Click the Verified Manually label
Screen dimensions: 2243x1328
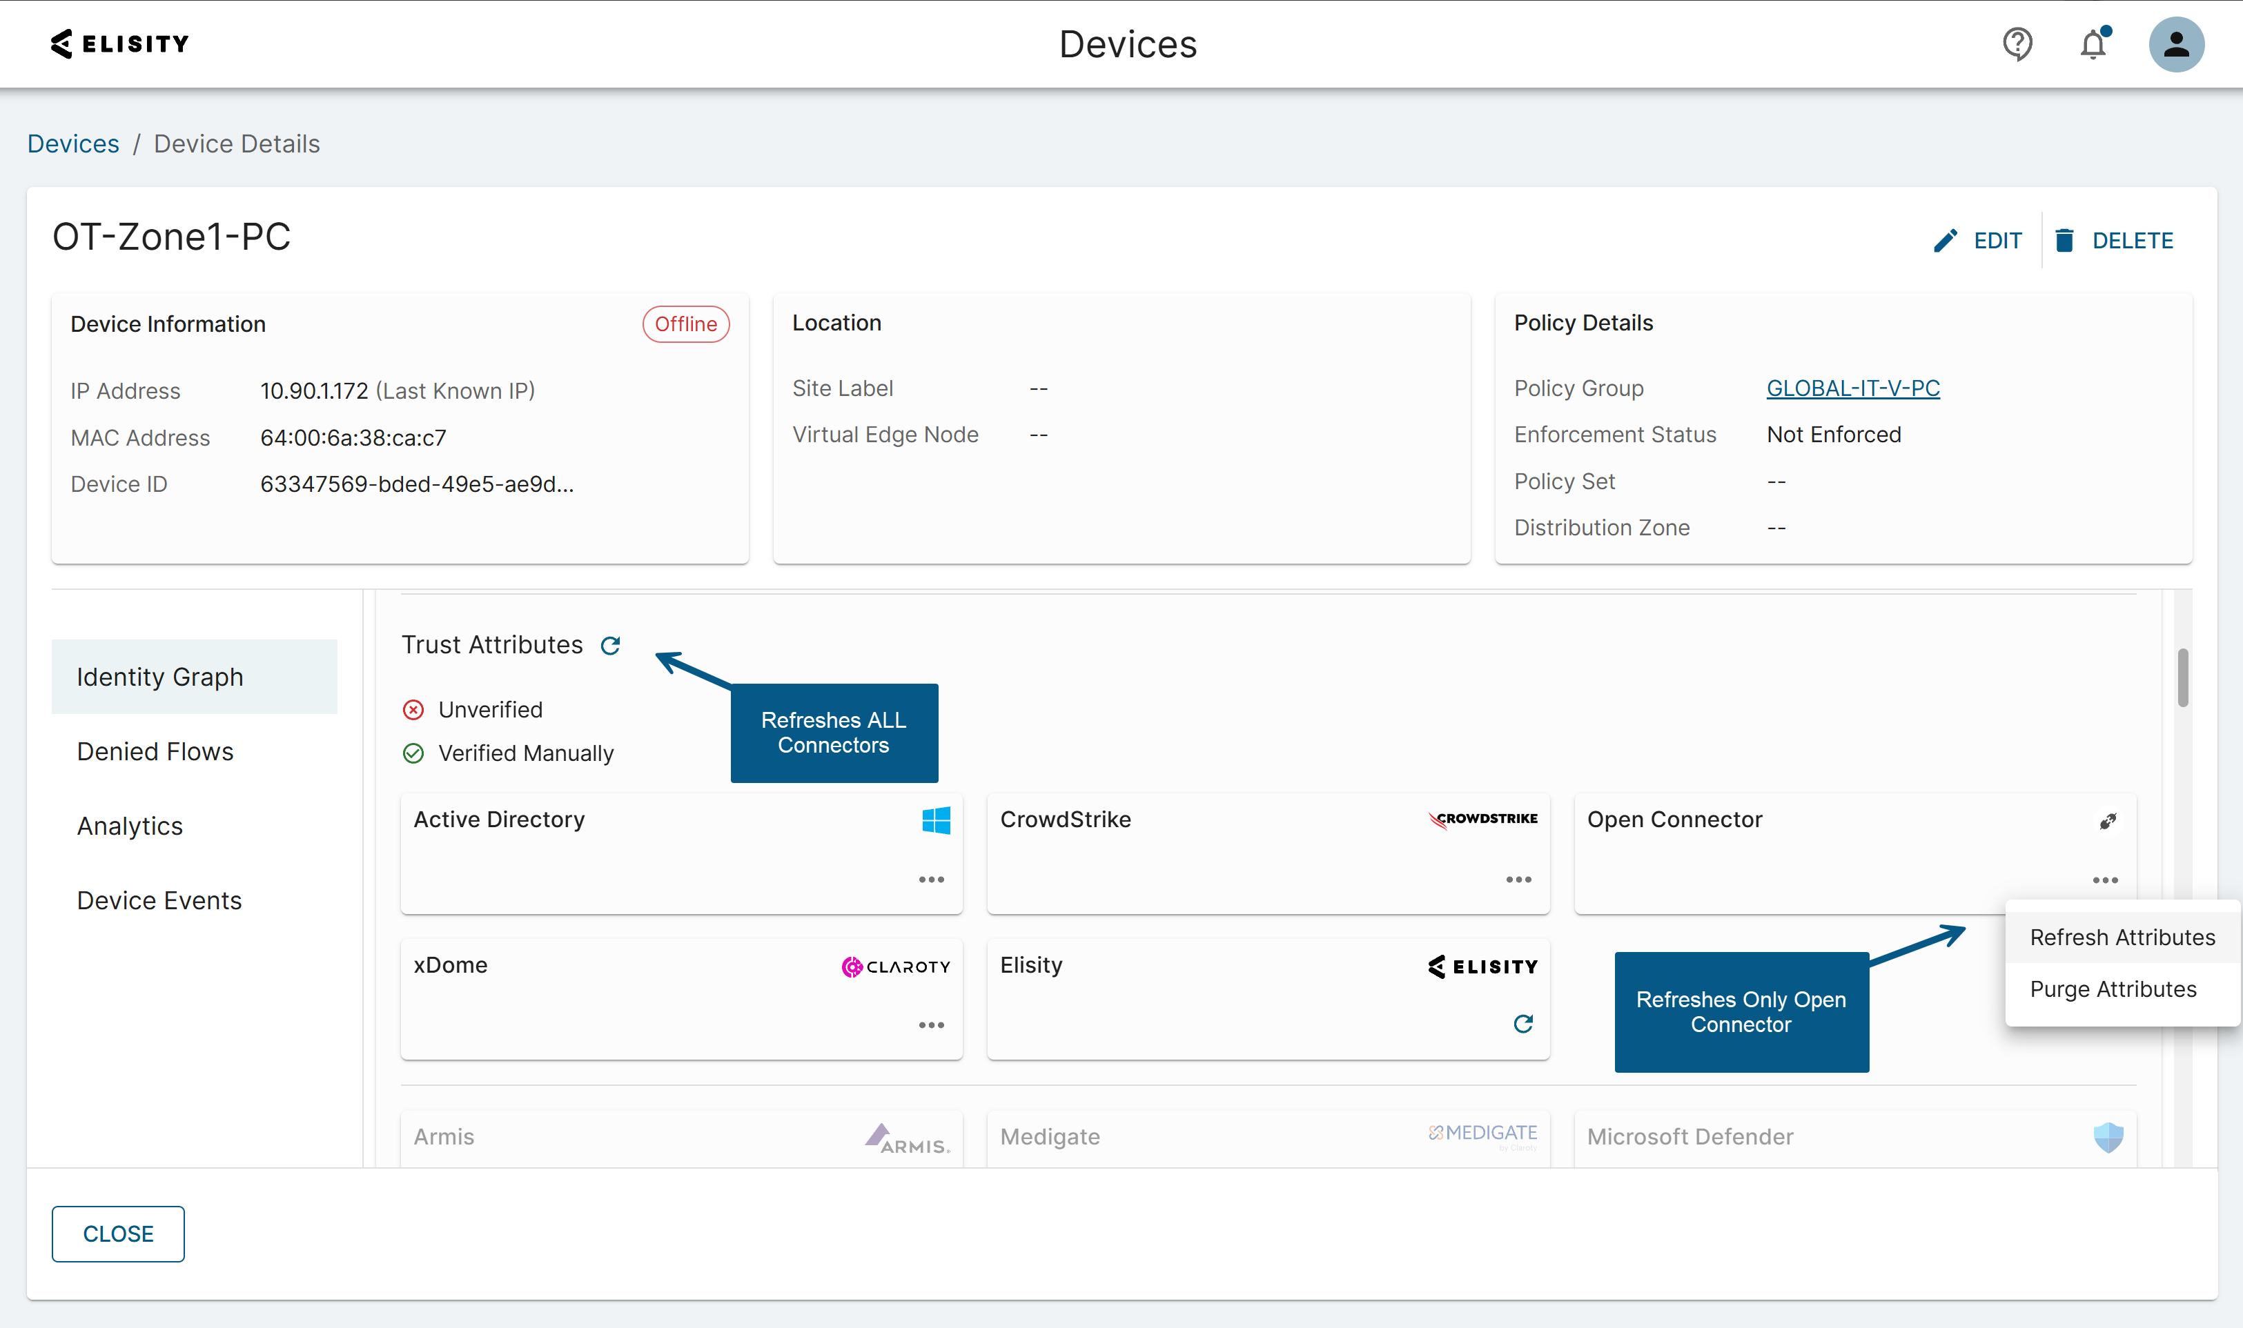(x=527, y=753)
